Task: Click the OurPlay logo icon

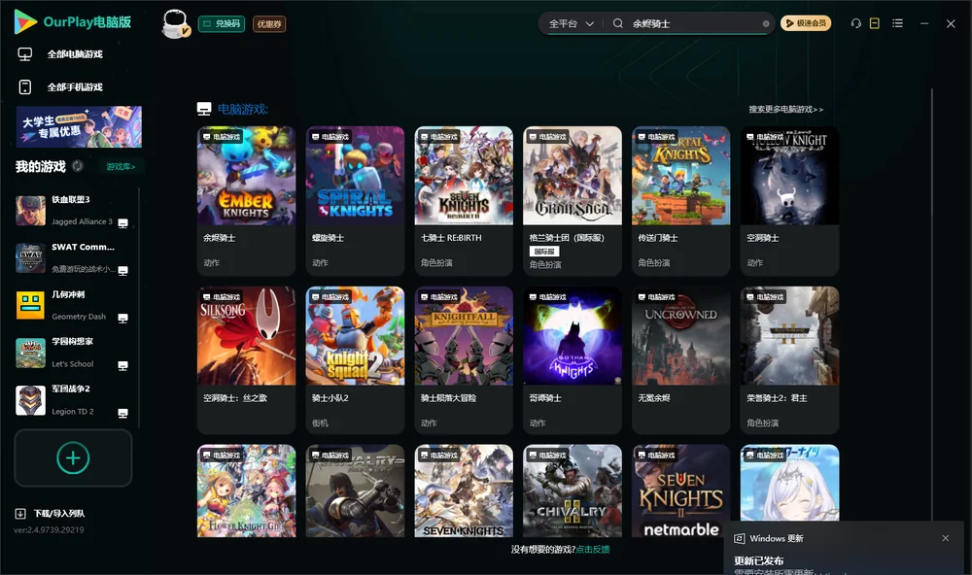Action: (x=25, y=21)
